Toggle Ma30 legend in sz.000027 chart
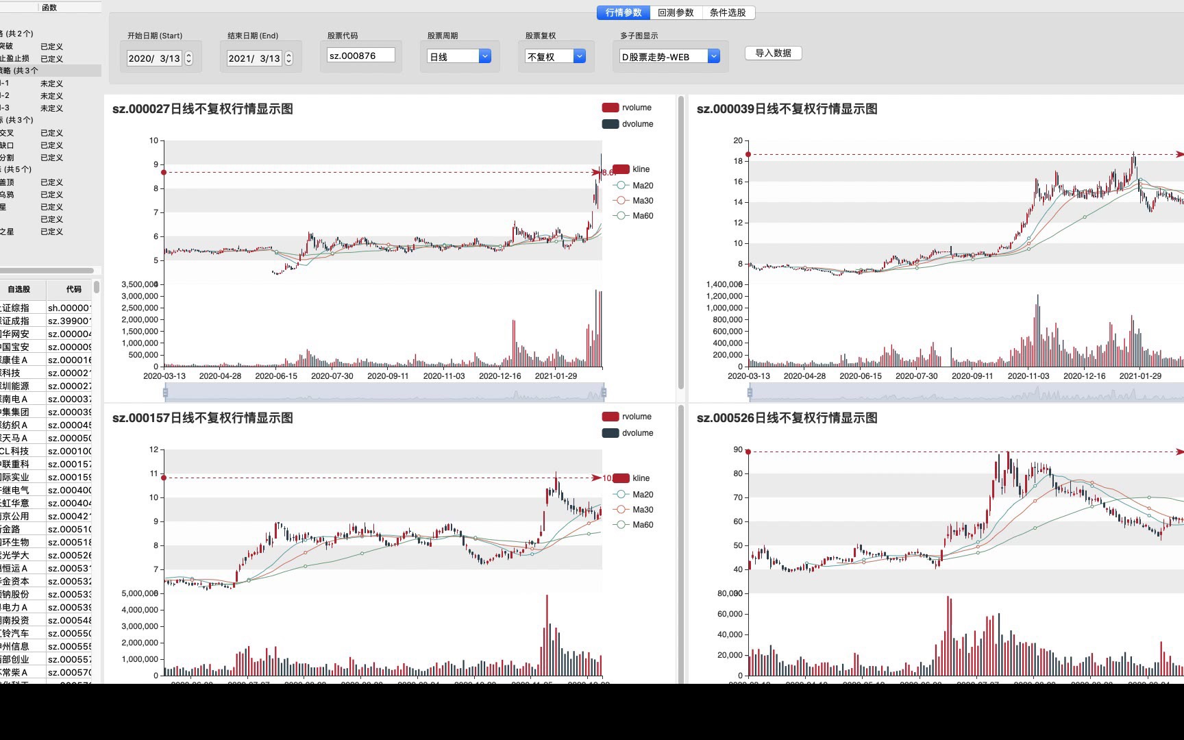Viewport: 1184px width, 740px height. [633, 201]
